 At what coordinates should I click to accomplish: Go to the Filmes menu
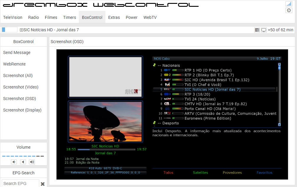(51, 17)
